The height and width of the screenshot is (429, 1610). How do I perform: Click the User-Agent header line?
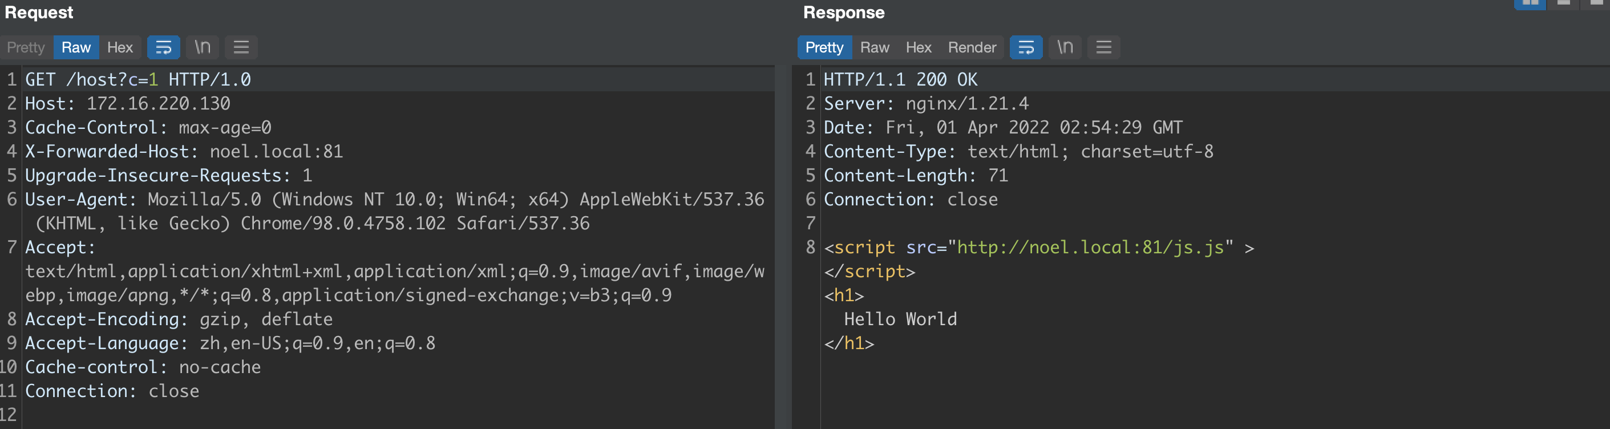click(x=394, y=212)
